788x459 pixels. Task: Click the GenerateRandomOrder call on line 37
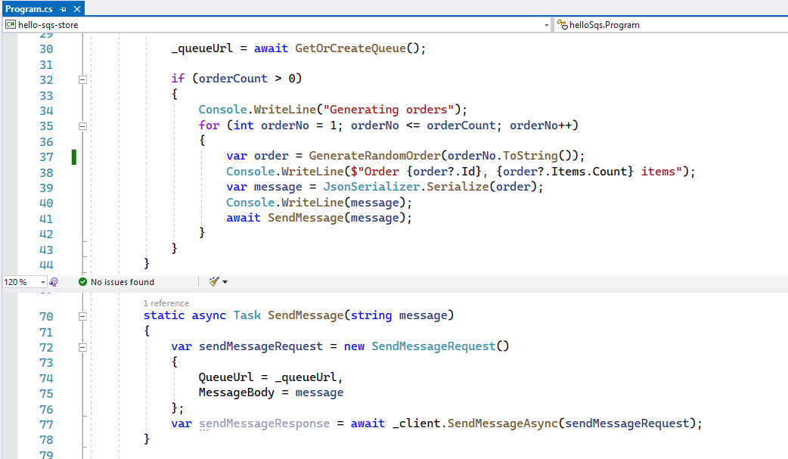375,156
